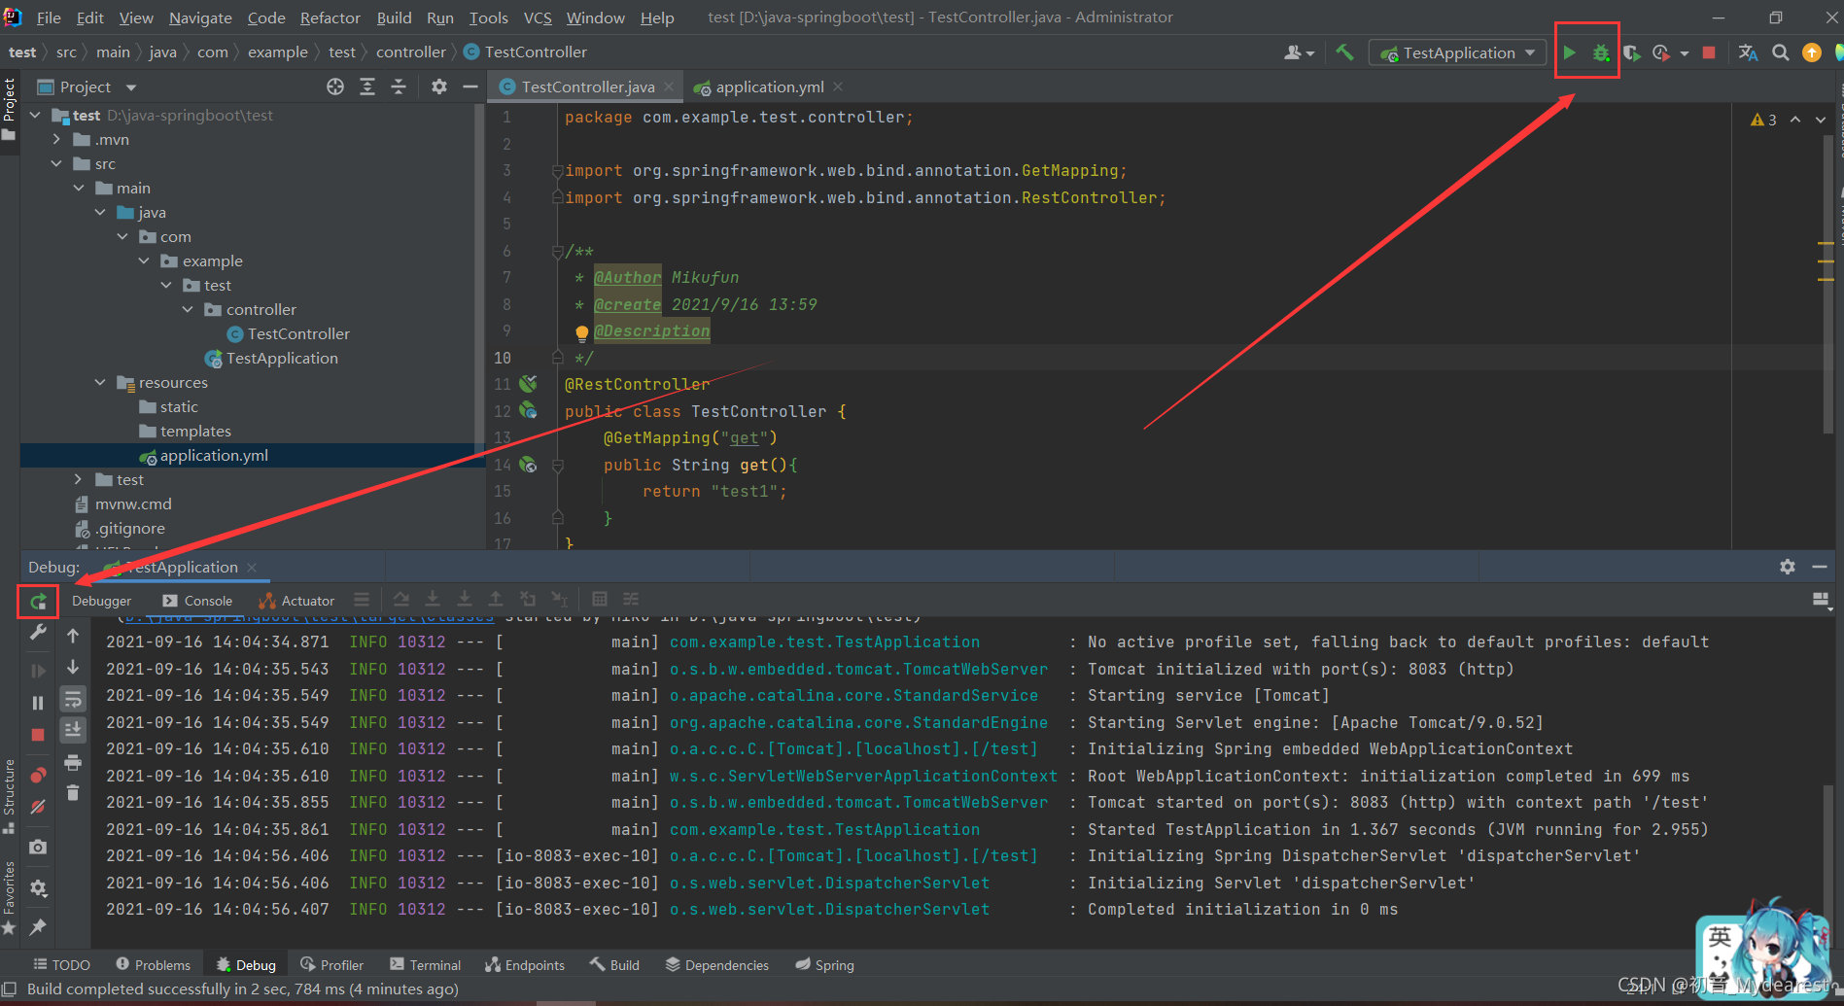Viewport: 1844px width, 1006px height.
Task: Click the Profiler run icon in main toolbar
Action: pyautogui.click(x=1661, y=52)
